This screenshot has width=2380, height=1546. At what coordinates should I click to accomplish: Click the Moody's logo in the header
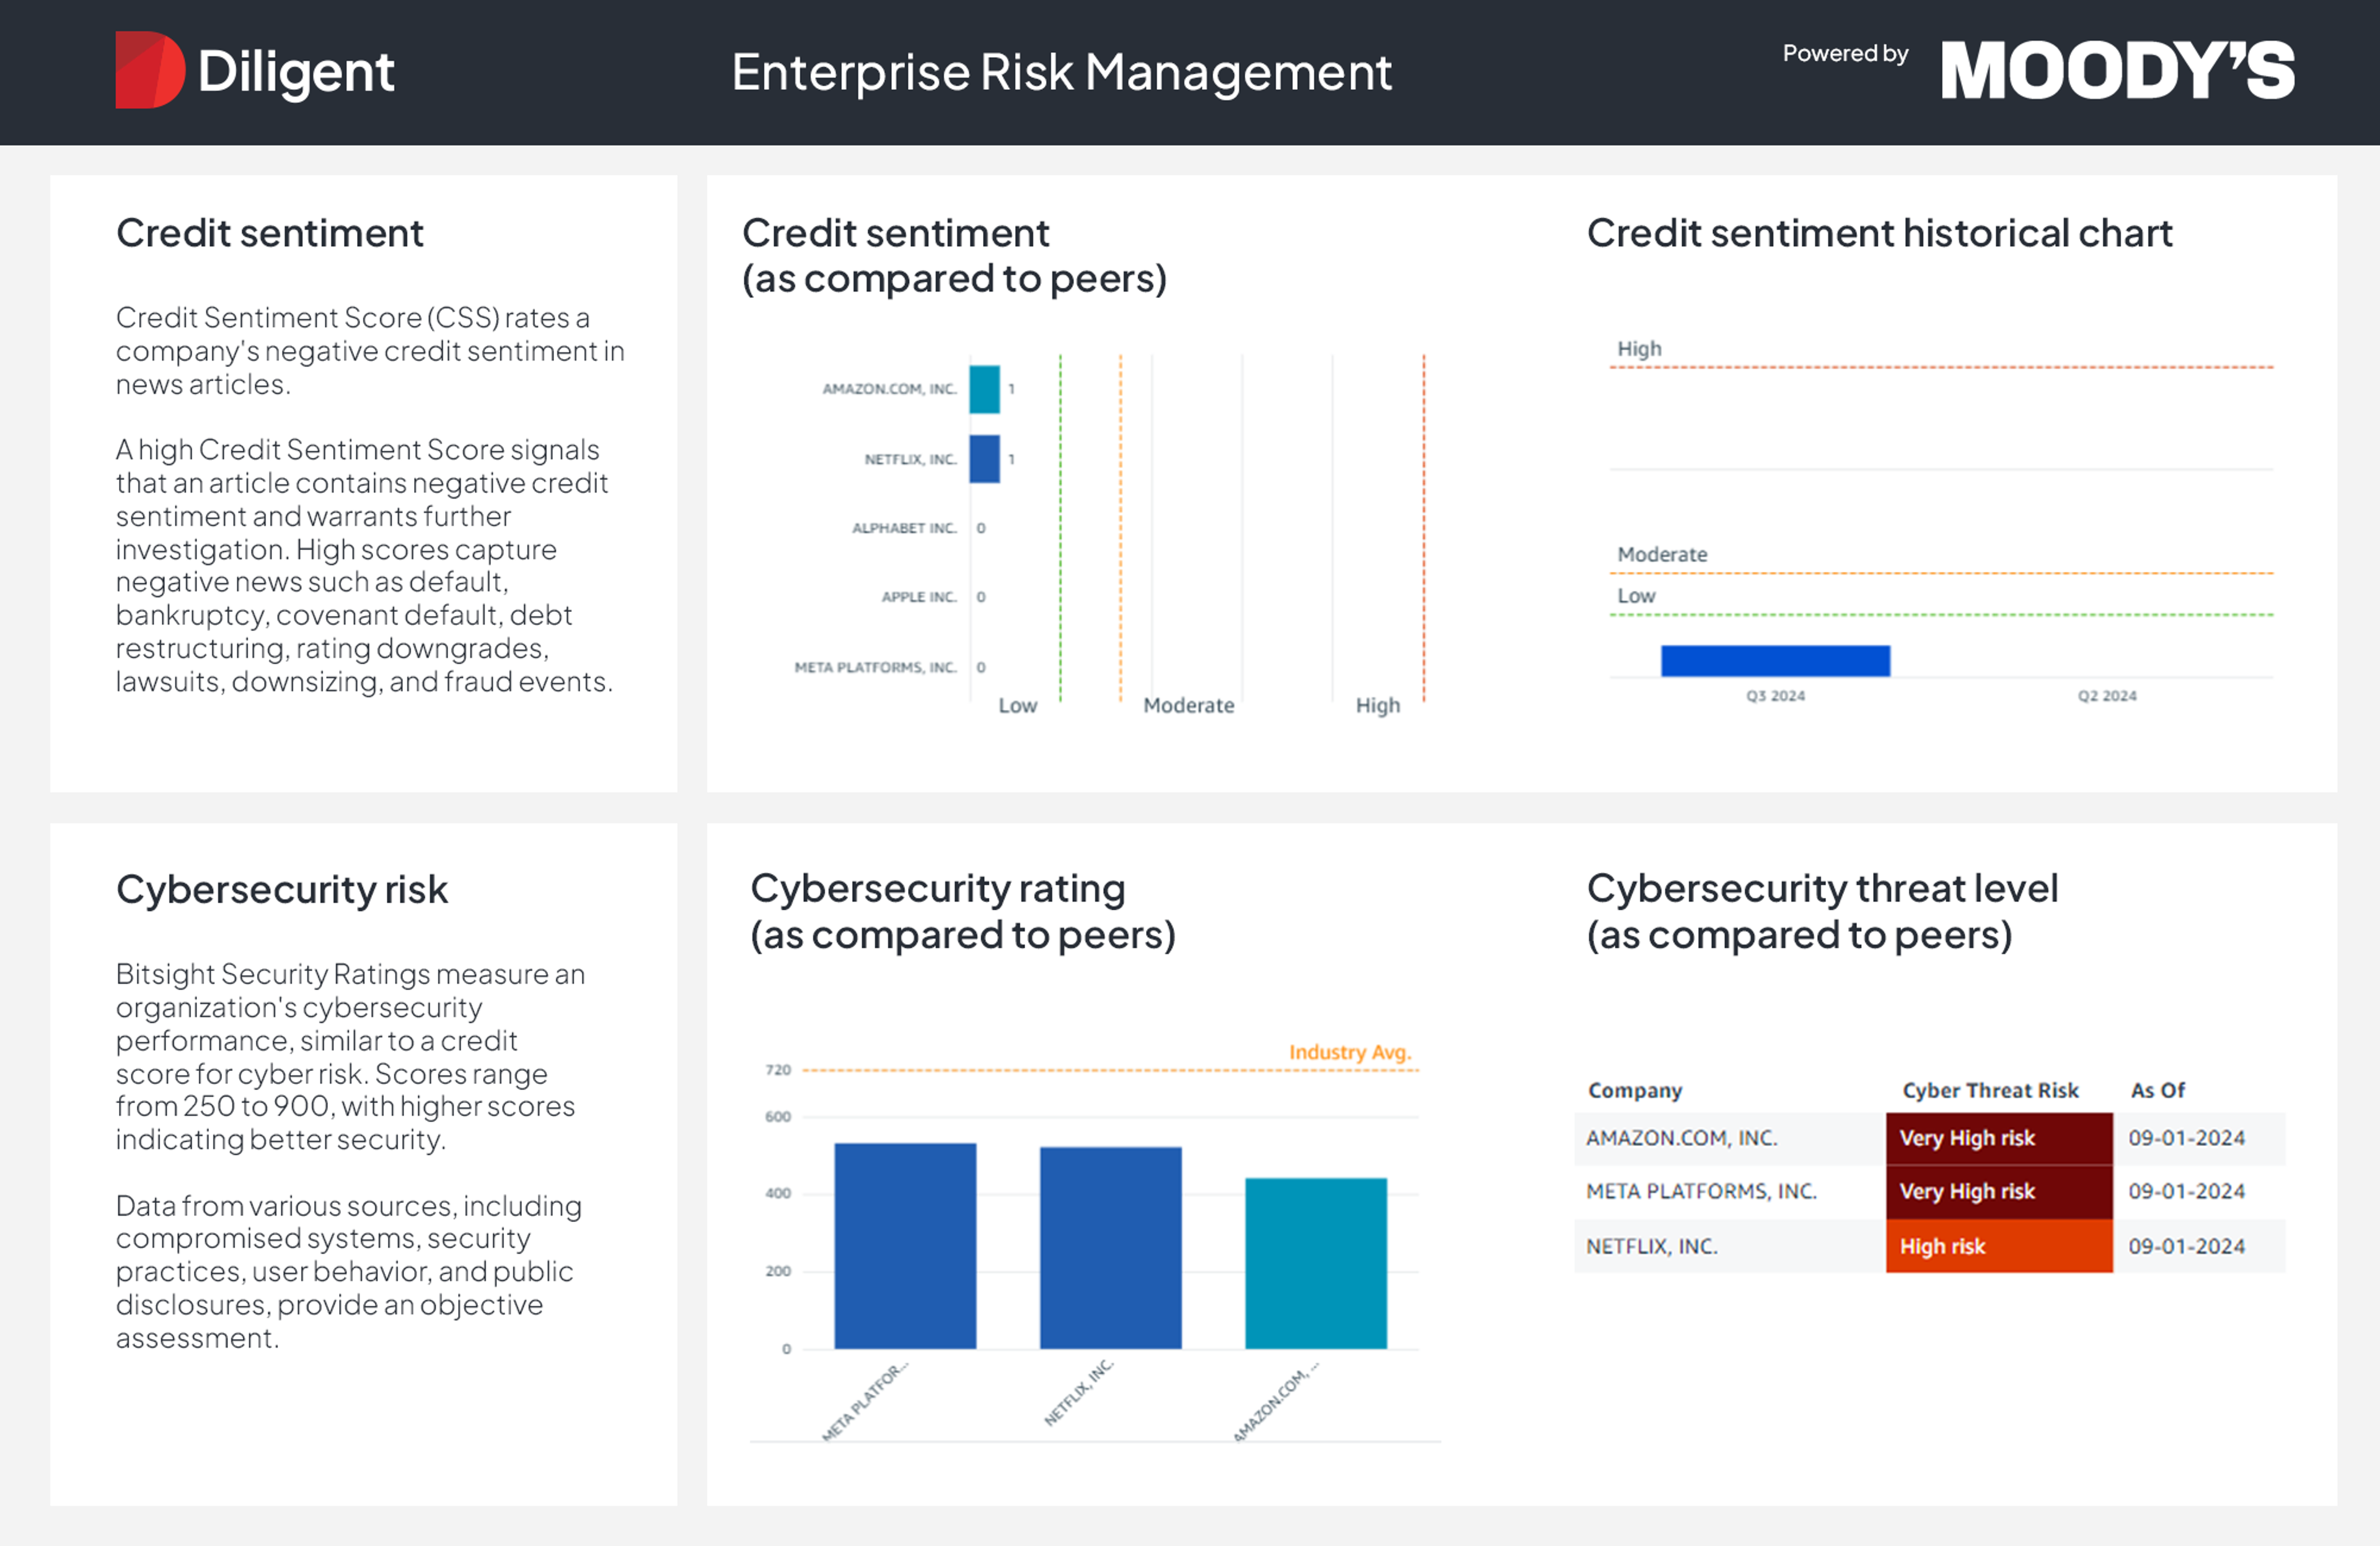click(x=2118, y=71)
